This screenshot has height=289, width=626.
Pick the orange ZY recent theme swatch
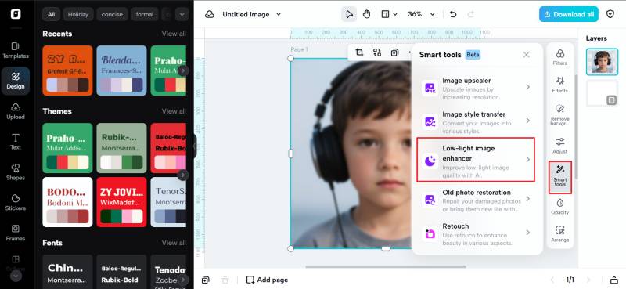coord(67,70)
